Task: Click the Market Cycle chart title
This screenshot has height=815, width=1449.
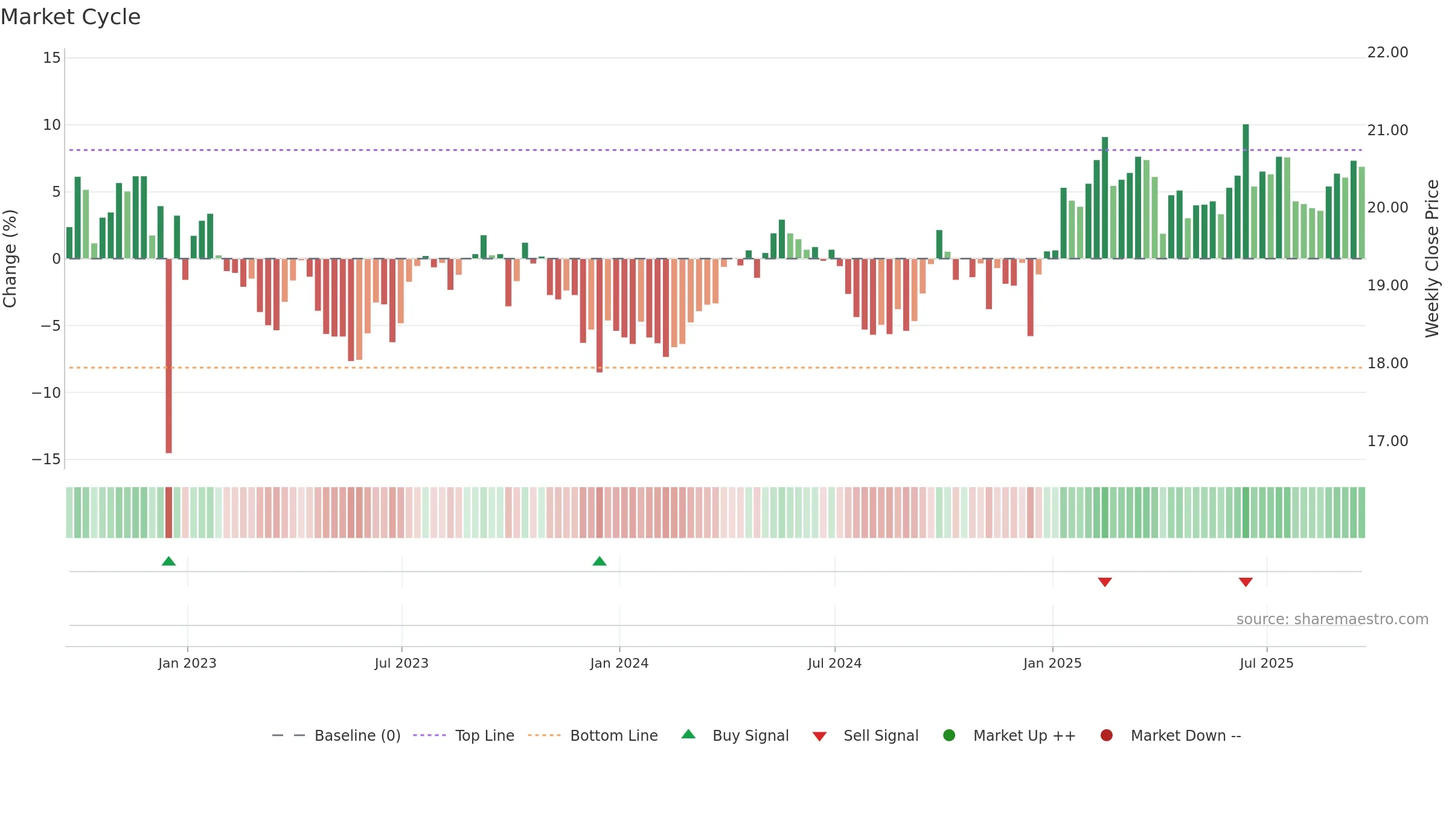Action: point(71,17)
